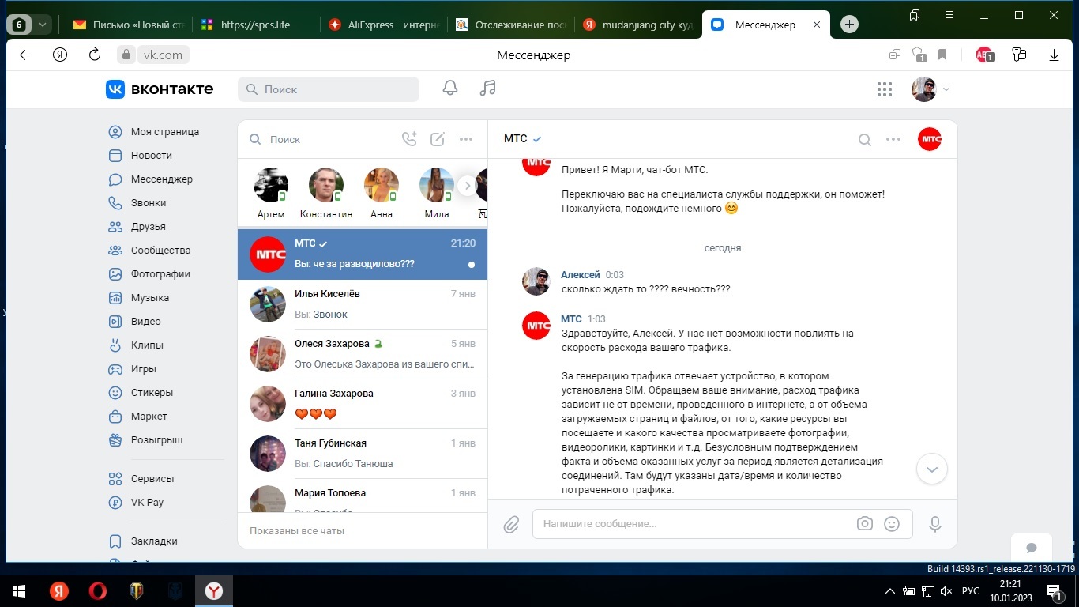Click Анна avatar in contacts row

coord(382,185)
